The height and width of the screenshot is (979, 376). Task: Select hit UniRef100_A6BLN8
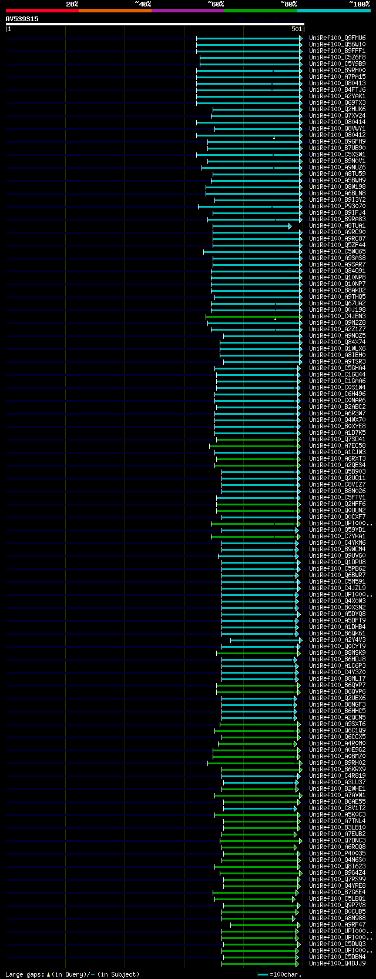(337, 193)
